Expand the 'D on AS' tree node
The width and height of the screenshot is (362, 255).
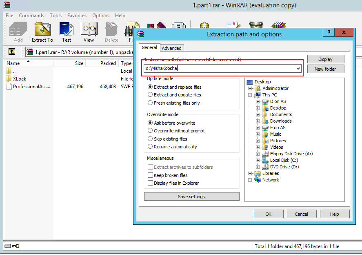258,101
